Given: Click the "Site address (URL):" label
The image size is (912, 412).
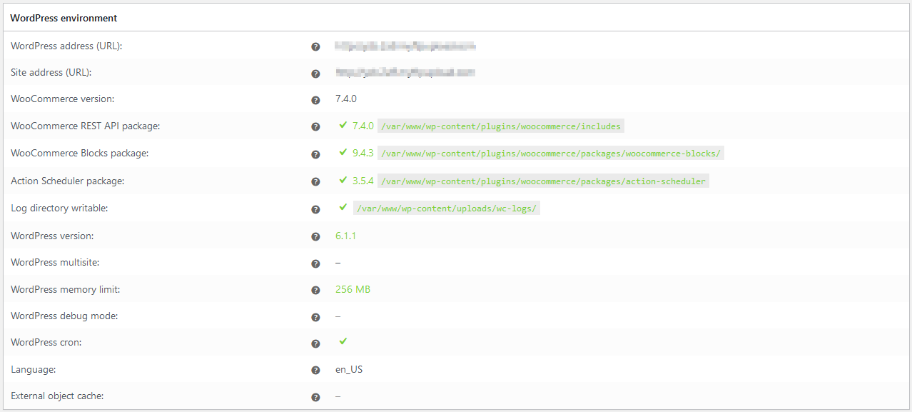Looking at the screenshot, I should click(x=51, y=73).
